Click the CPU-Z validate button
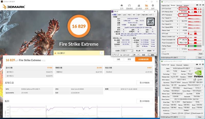This screenshot has height=119, width=205. 143,55
